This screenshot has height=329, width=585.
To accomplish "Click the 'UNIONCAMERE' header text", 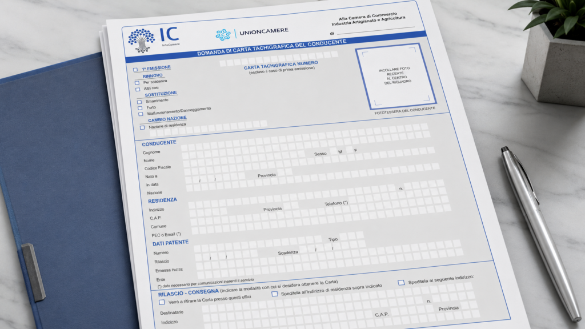I will [x=264, y=32].
